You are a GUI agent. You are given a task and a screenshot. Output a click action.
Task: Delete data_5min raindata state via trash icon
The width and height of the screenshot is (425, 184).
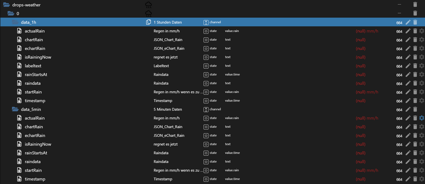pos(415,162)
